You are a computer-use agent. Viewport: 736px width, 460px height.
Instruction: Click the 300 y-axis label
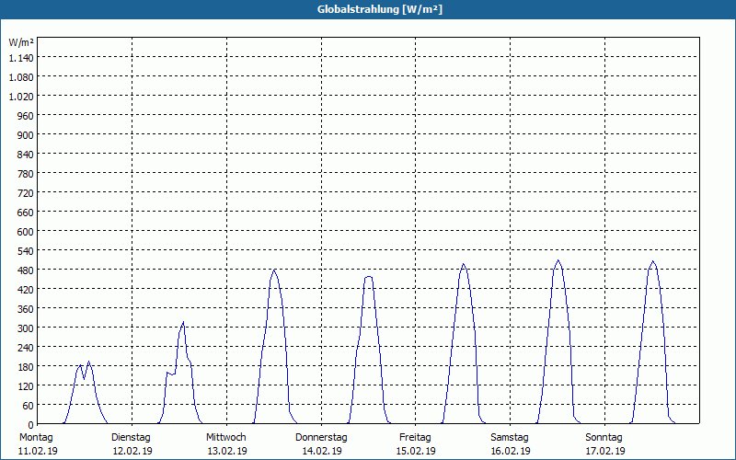coord(26,328)
